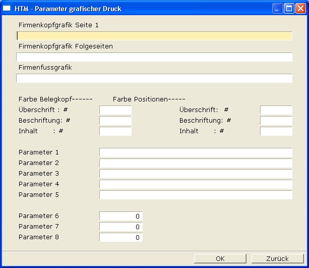309x268 pixels.
Task: Select the Parameter 2 text box
Action: [196, 163]
